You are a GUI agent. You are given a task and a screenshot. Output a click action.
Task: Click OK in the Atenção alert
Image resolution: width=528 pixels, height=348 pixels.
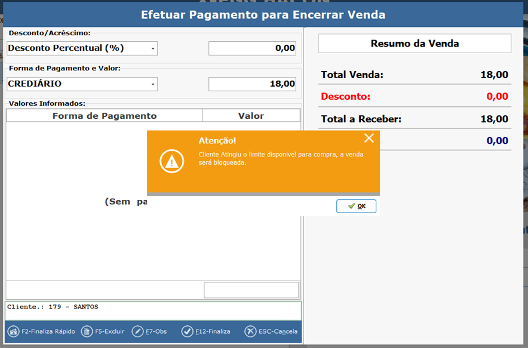coord(356,206)
